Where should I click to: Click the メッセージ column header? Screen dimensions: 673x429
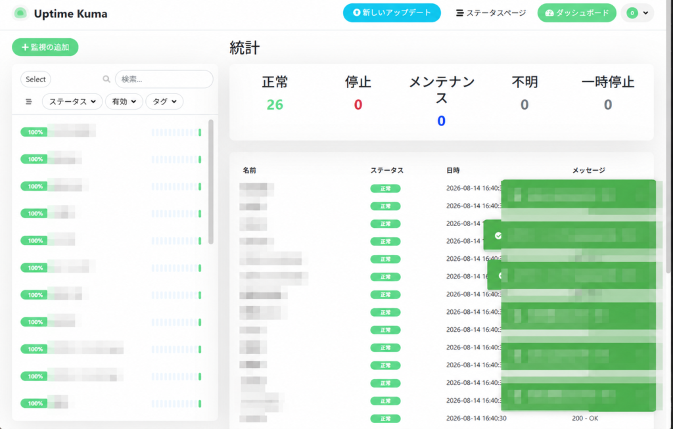[x=588, y=170]
